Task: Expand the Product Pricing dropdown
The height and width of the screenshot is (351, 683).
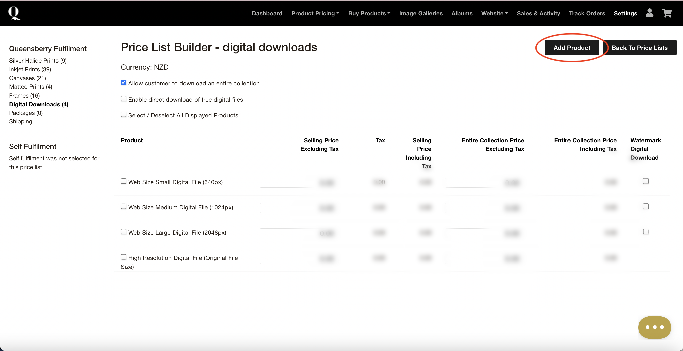Action: [x=315, y=13]
